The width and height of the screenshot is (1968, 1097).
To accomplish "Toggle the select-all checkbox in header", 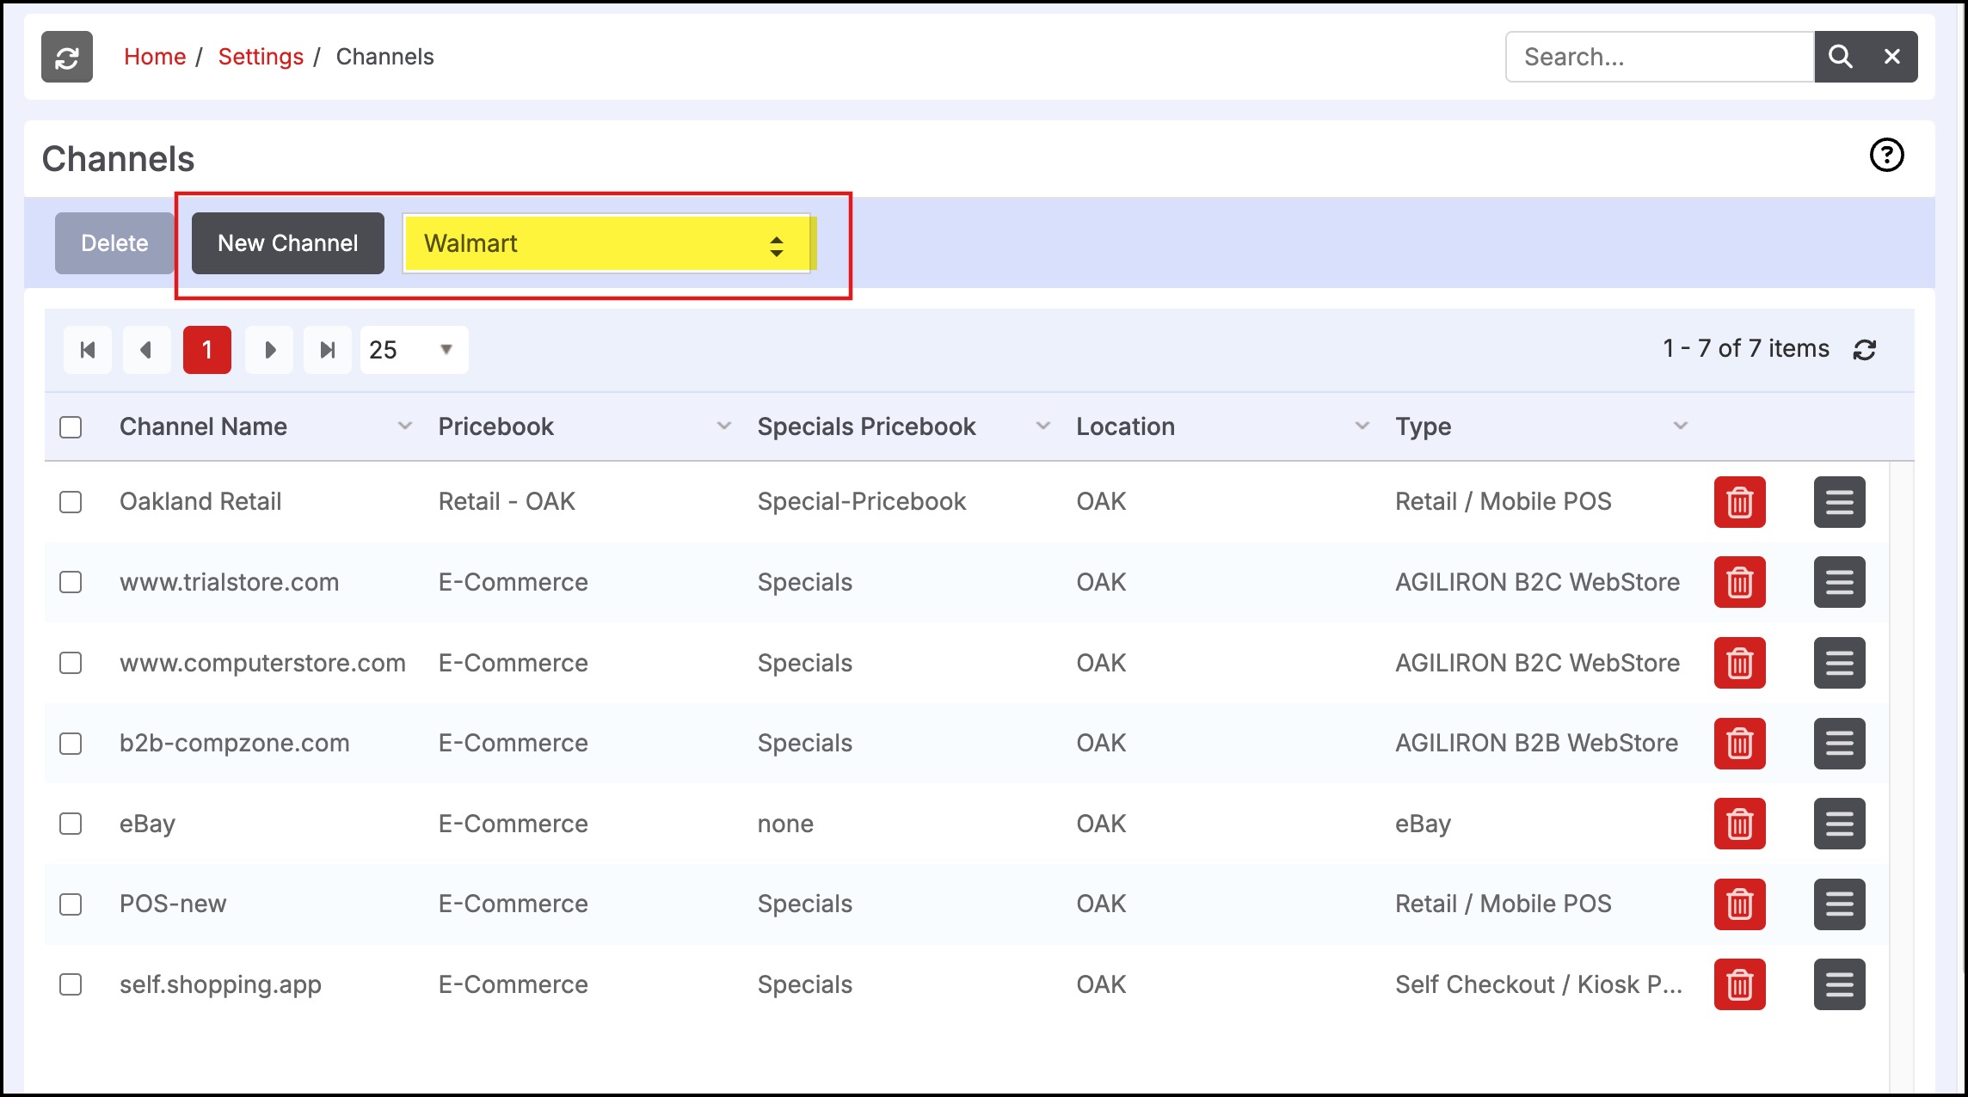I will point(71,427).
